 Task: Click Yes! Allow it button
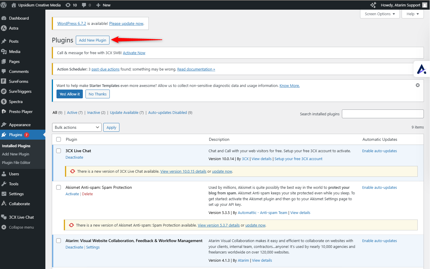pyautogui.click(x=70, y=94)
